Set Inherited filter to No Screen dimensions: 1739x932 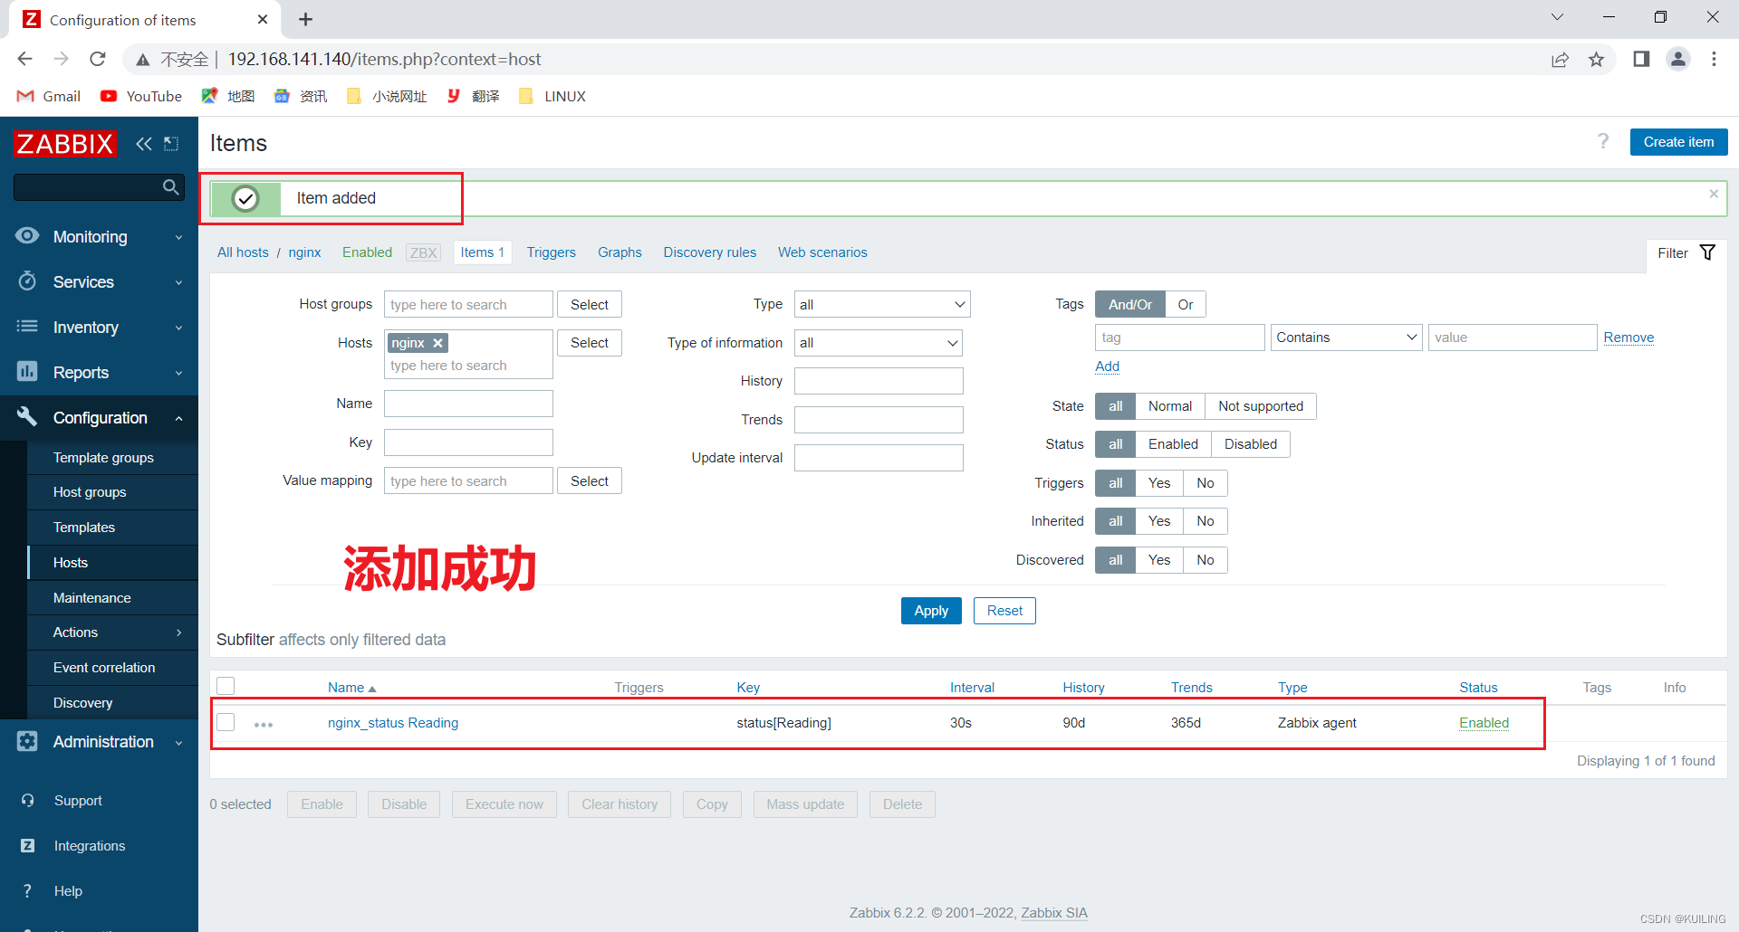coord(1205,521)
